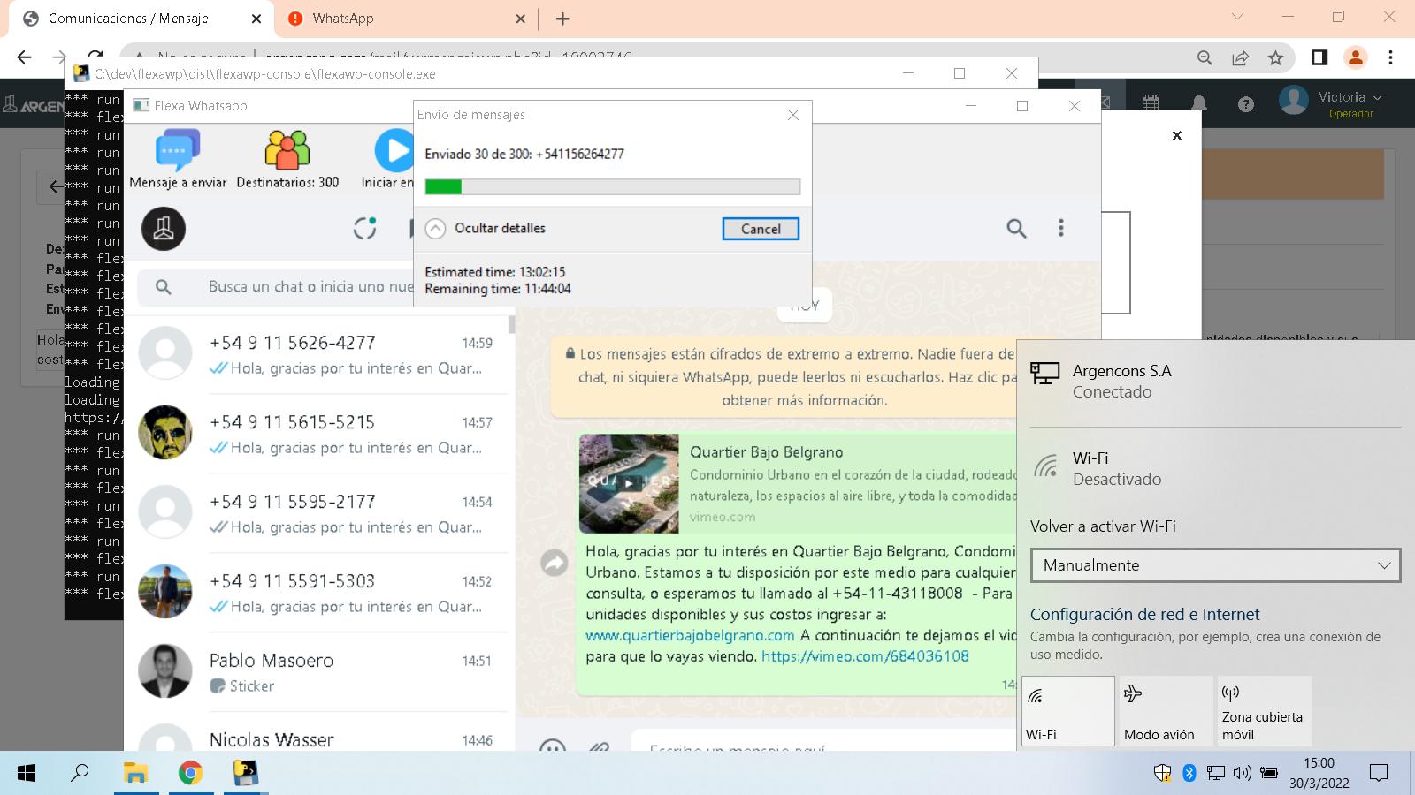Click the forward arrow next to message
The height and width of the screenshot is (795, 1415).
(555, 562)
